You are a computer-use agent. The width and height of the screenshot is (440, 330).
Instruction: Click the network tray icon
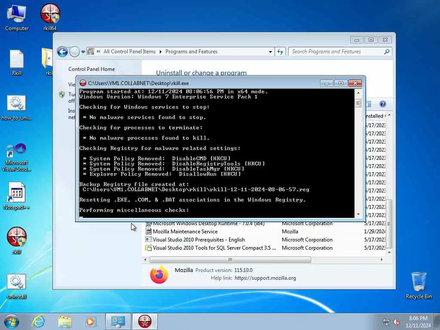386,322
